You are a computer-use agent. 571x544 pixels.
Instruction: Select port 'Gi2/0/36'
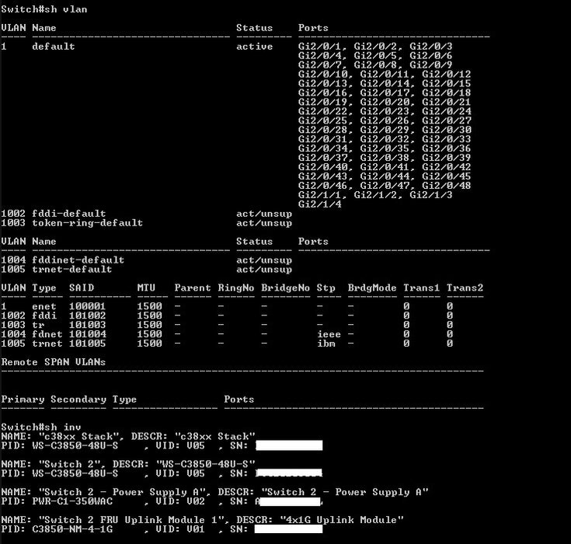click(447, 148)
